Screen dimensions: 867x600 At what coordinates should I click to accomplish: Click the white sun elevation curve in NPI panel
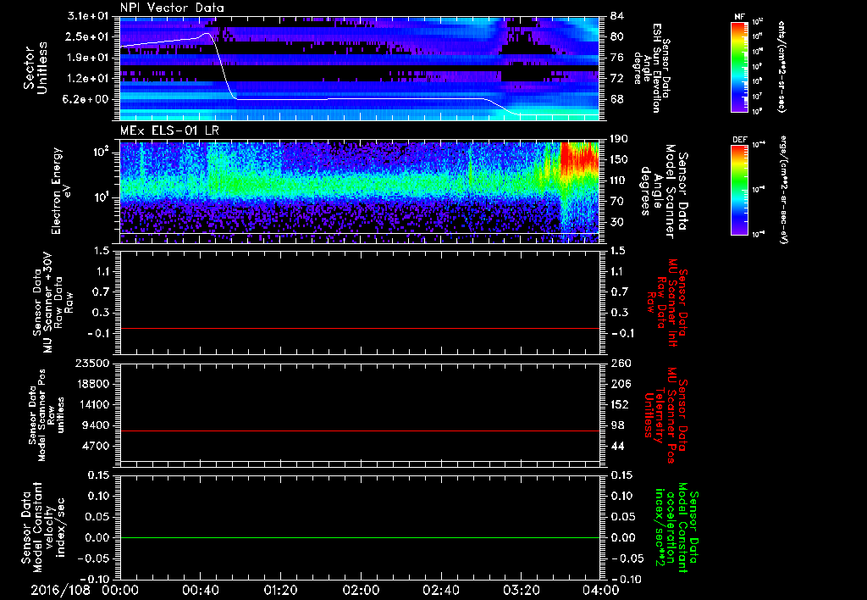(359, 99)
